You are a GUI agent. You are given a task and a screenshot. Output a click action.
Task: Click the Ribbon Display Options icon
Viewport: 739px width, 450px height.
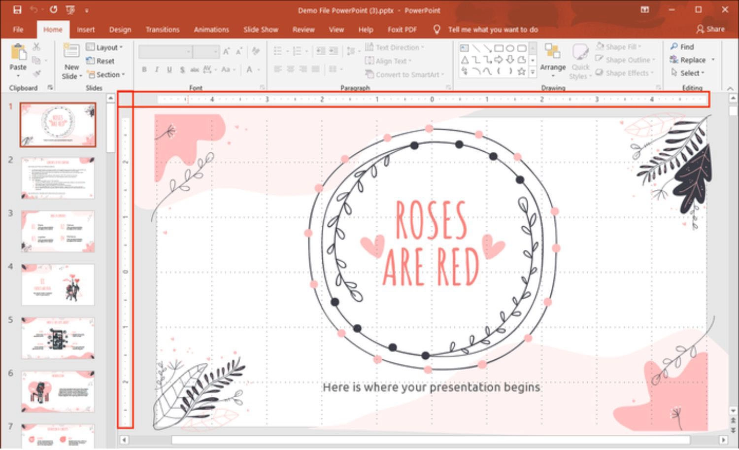[x=644, y=9]
